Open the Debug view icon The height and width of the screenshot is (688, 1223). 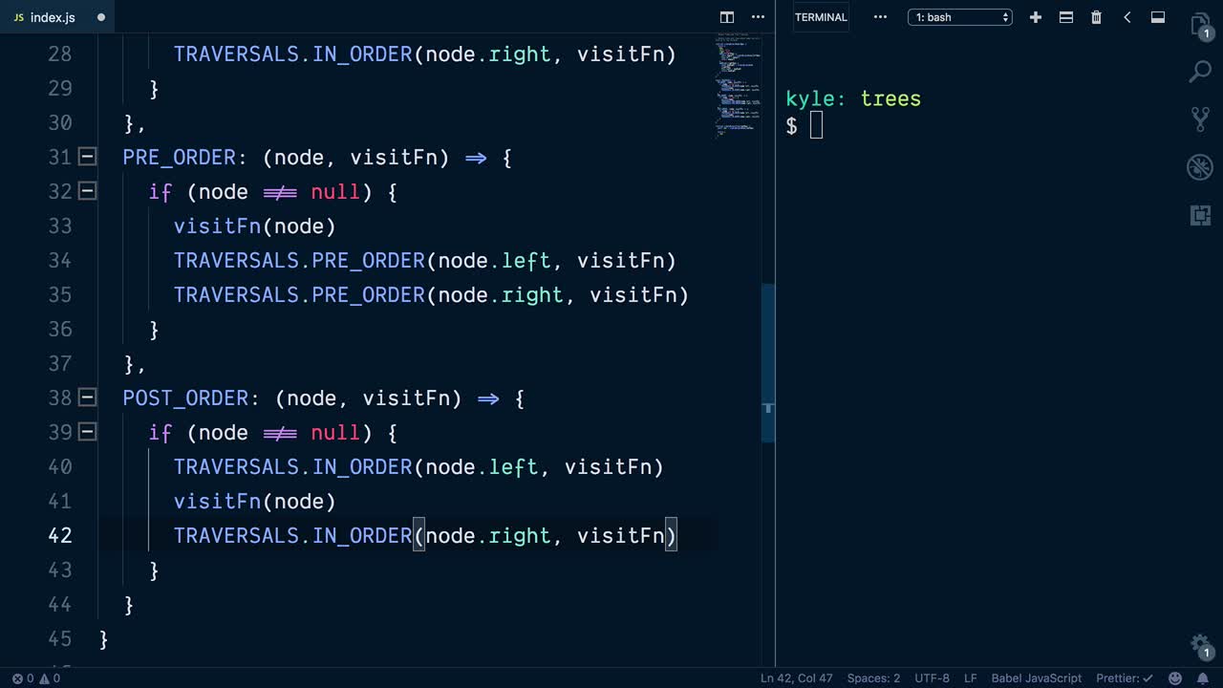1200,167
